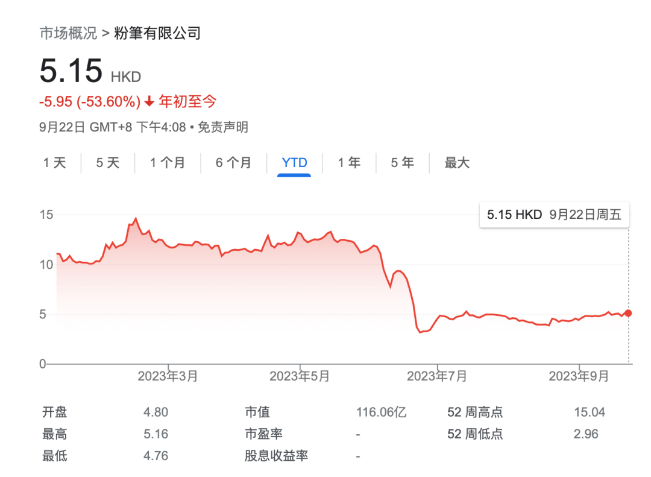The height and width of the screenshot is (477, 651).
Task: Select the 6 个月 range tab
Action: click(x=233, y=162)
